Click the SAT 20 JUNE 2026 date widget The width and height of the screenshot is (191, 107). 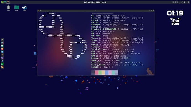click(175, 21)
